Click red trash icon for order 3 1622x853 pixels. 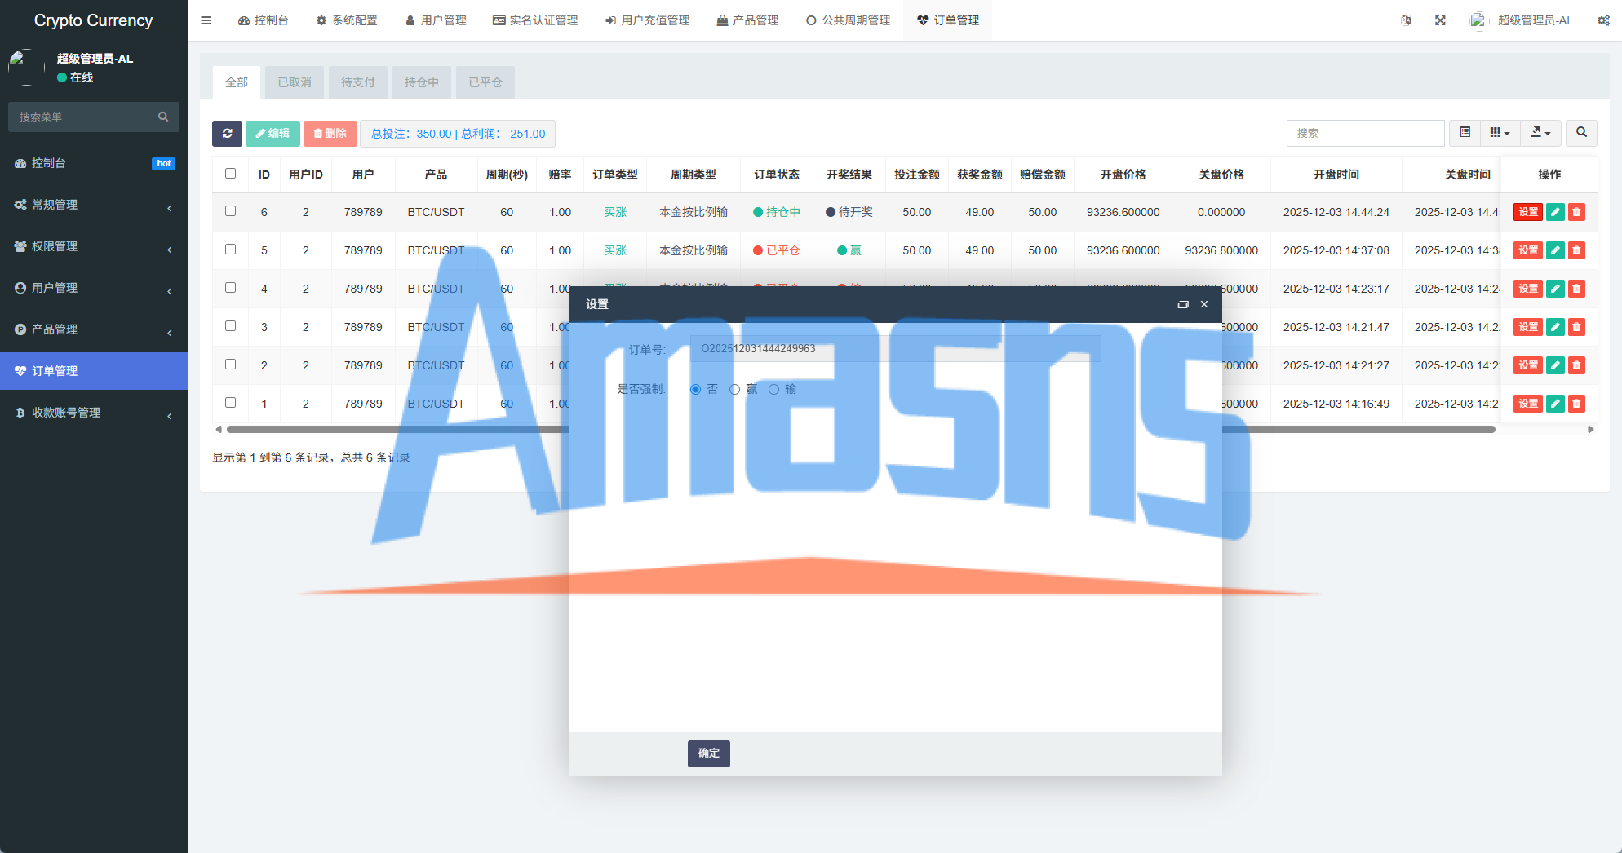1576,327
